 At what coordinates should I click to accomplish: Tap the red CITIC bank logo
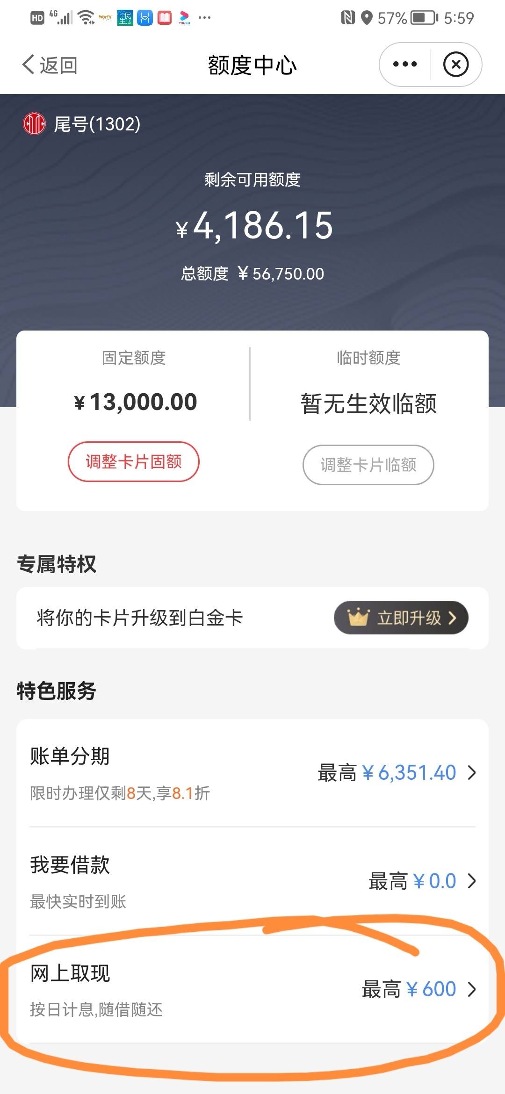(34, 124)
